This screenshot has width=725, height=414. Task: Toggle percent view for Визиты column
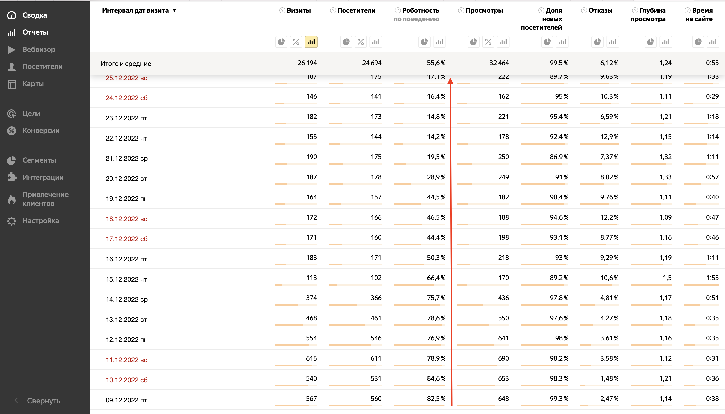296,42
